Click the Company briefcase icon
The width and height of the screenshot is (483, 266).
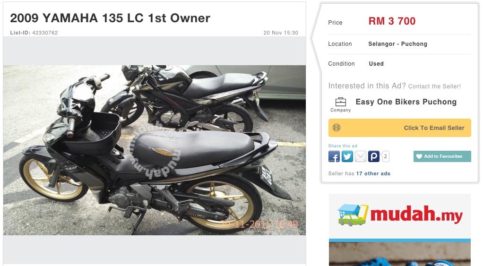click(340, 102)
